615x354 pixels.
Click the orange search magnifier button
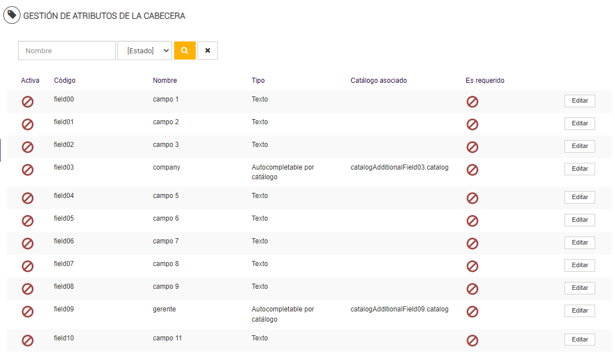(184, 50)
